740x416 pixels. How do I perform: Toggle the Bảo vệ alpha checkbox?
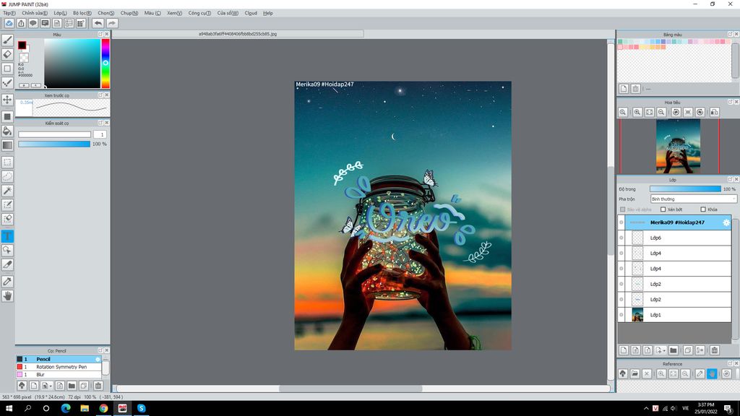point(622,209)
